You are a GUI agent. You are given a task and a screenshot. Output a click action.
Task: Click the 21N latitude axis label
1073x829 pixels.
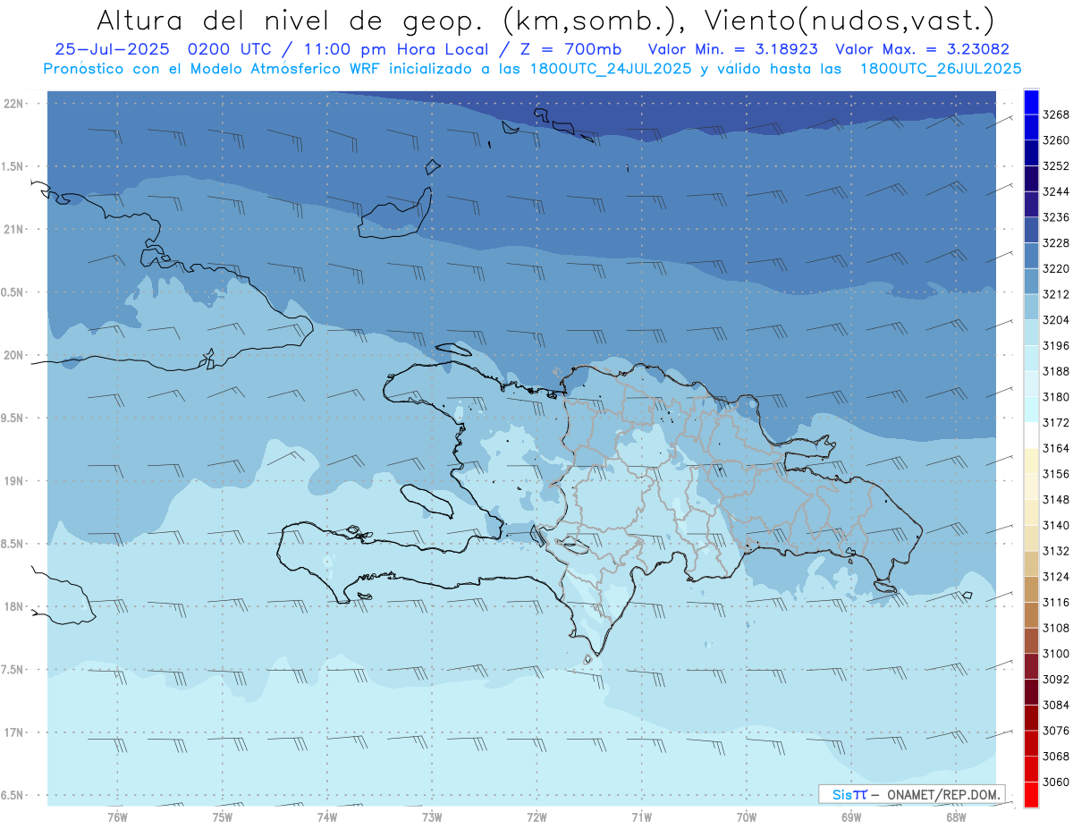point(13,229)
